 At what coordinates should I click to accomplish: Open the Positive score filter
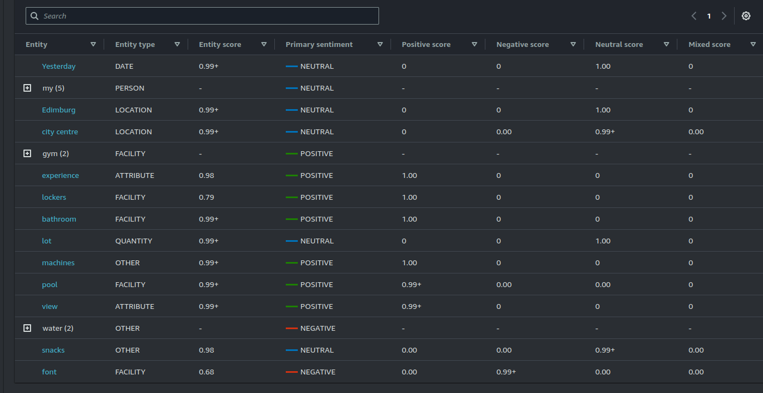pos(474,44)
